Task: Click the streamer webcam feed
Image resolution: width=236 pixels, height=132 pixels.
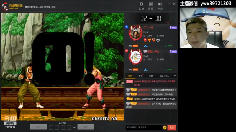Action: [x=208, y=28]
